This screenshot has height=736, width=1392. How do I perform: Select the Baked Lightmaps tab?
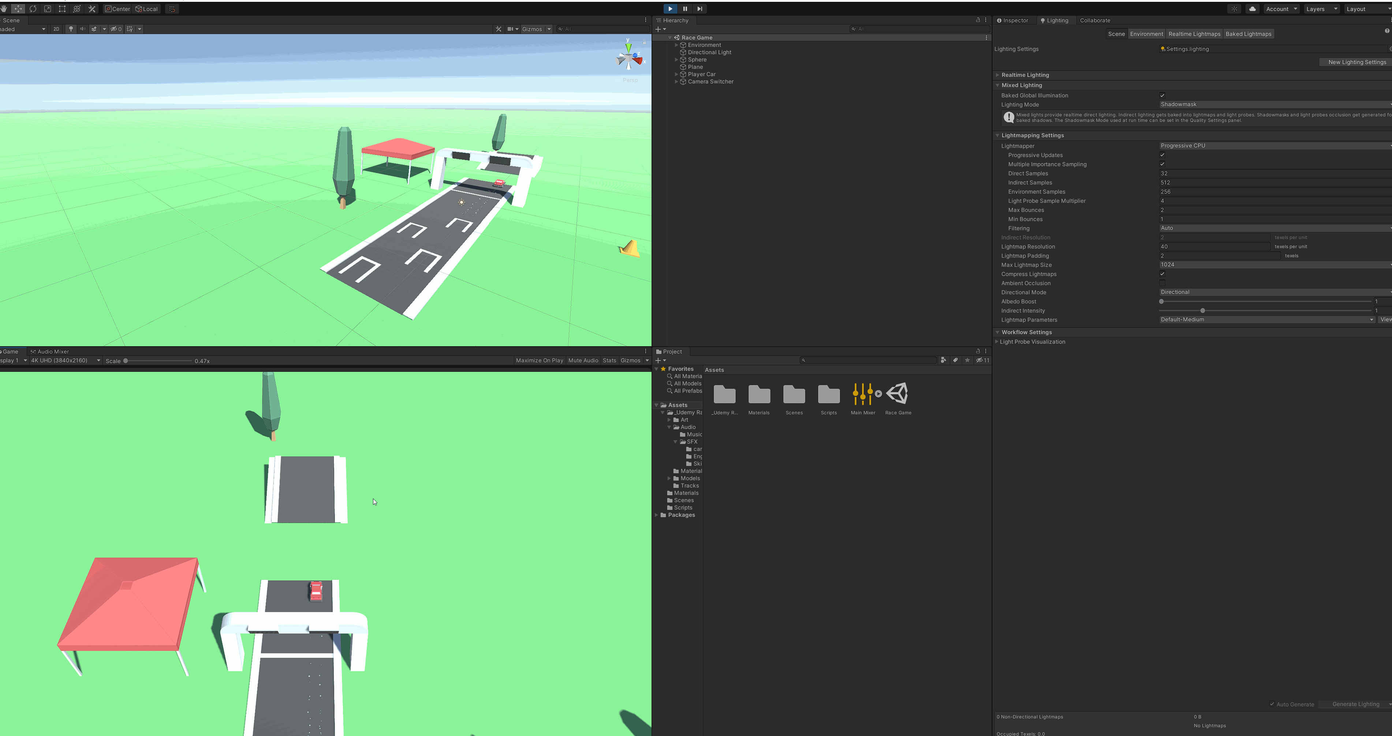click(x=1248, y=34)
